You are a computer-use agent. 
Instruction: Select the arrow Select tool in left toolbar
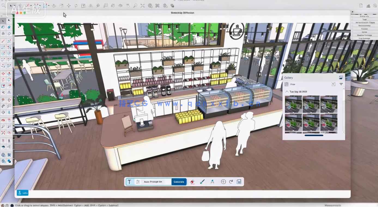(4, 20)
